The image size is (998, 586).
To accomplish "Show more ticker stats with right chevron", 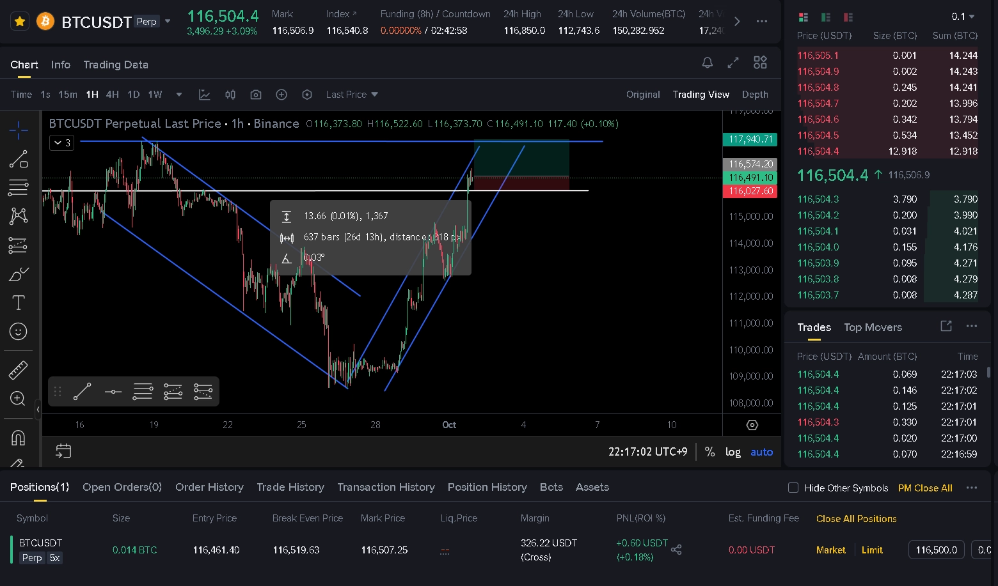I will (737, 21).
